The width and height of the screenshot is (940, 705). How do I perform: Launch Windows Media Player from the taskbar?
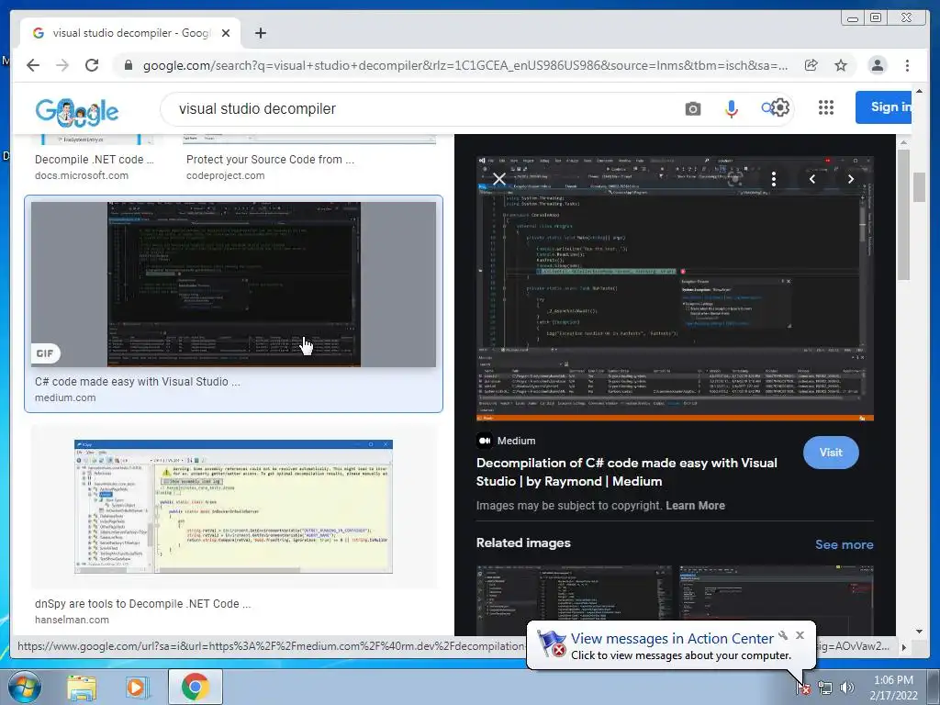click(x=136, y=688)
